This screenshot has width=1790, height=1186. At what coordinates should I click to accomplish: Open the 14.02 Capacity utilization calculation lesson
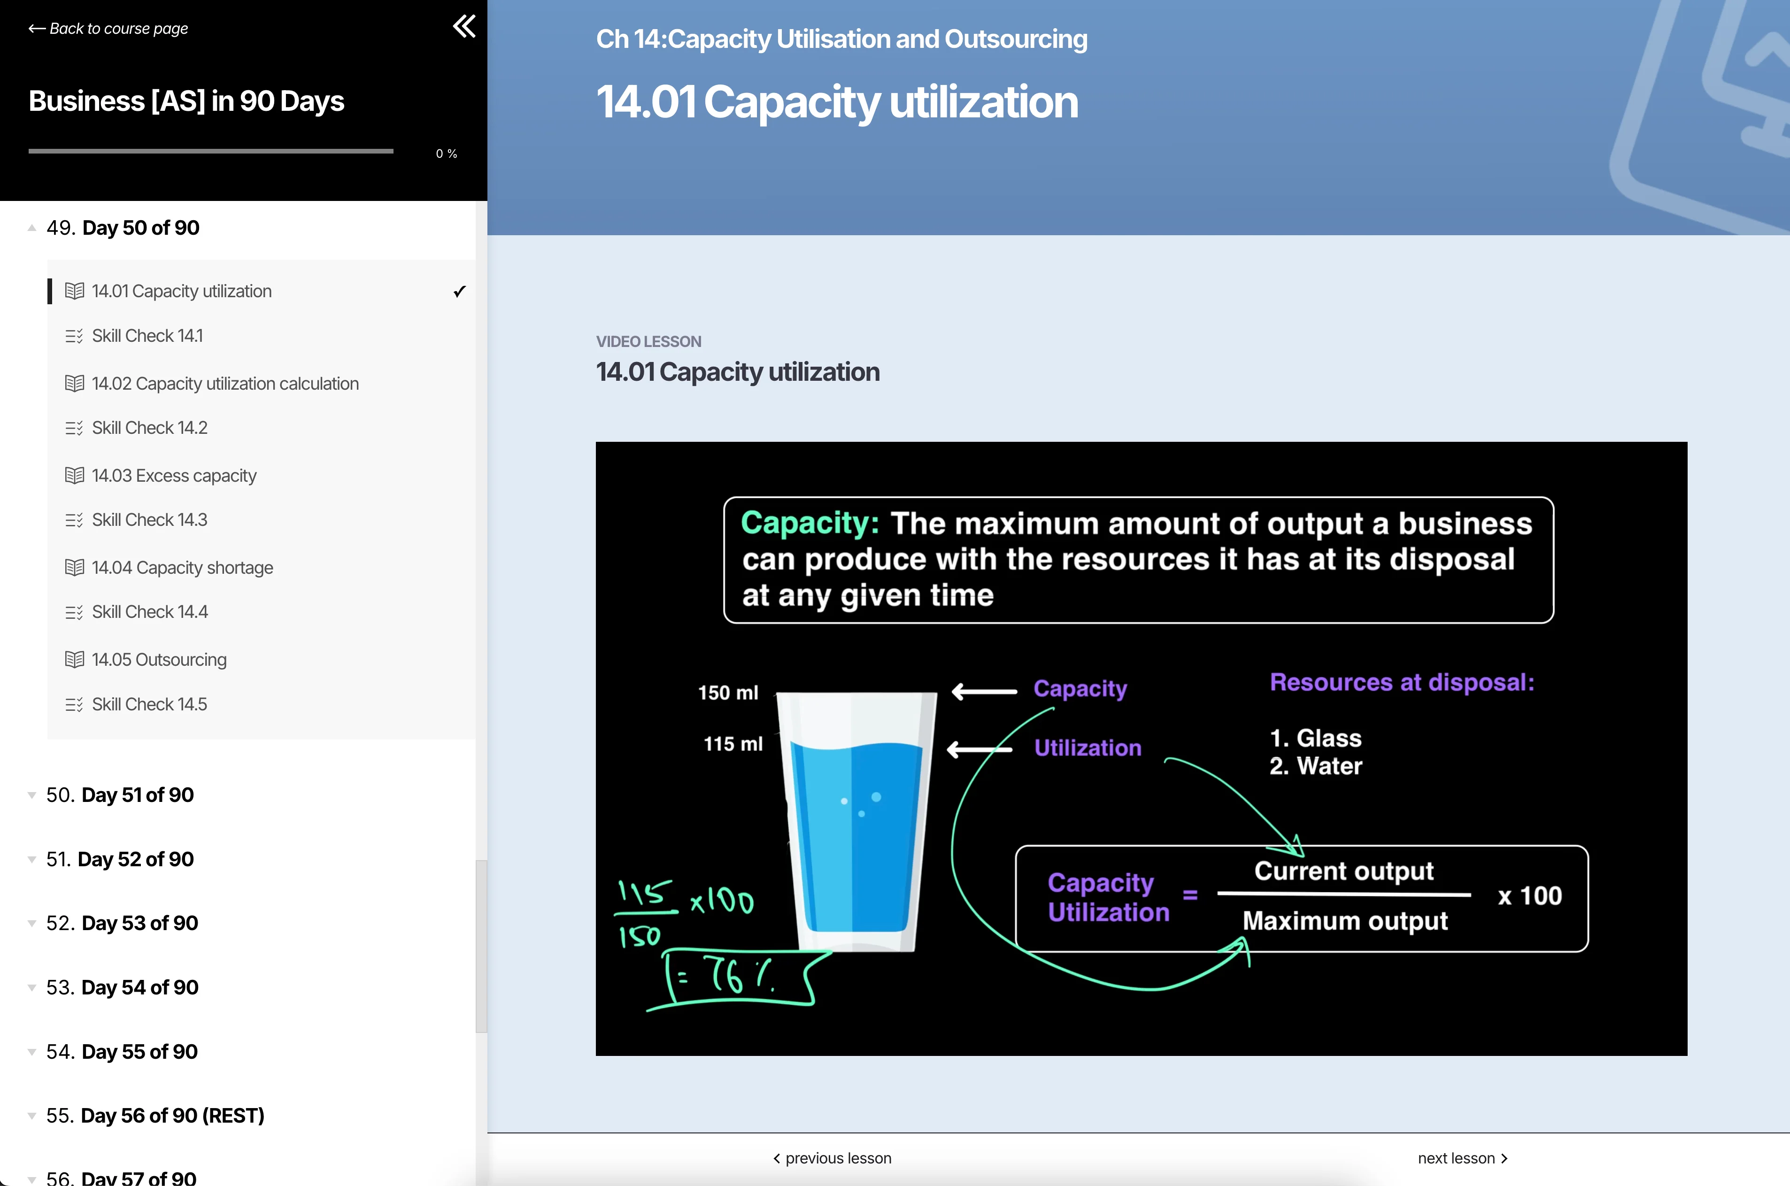(224, 384)
